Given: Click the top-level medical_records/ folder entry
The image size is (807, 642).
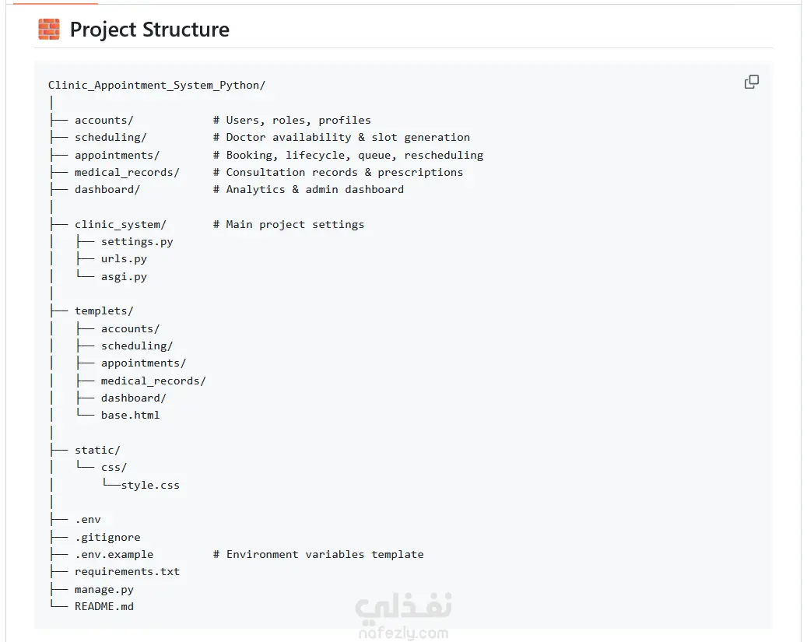Looking at the screenshot, I should tap(127, 173).
